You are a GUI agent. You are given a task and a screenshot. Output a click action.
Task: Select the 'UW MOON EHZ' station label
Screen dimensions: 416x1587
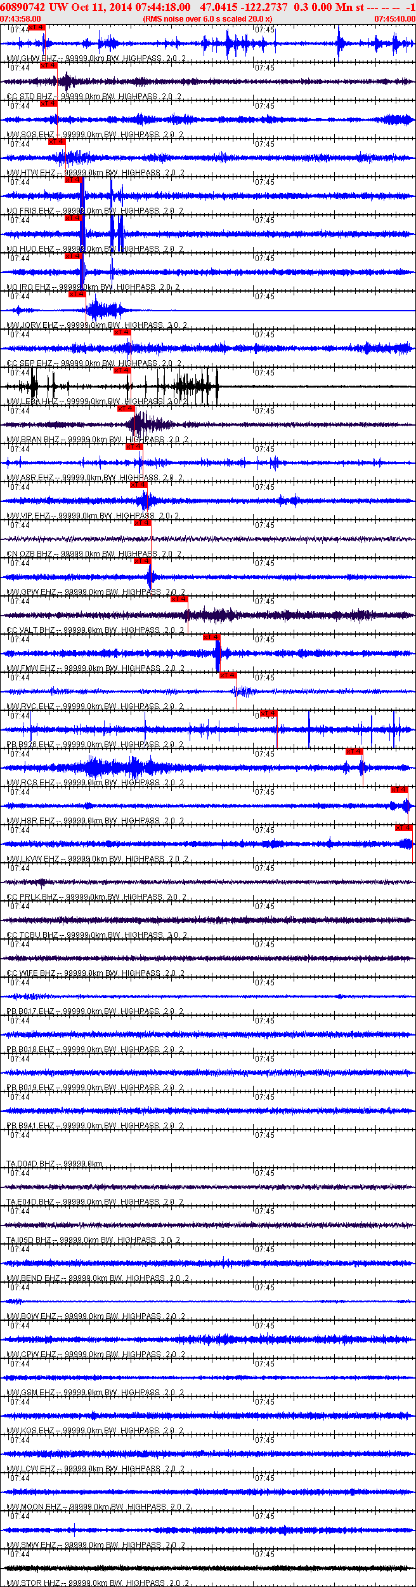34,1507
